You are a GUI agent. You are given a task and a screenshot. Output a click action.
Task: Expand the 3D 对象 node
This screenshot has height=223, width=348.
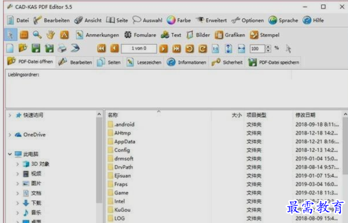(17, 164)
